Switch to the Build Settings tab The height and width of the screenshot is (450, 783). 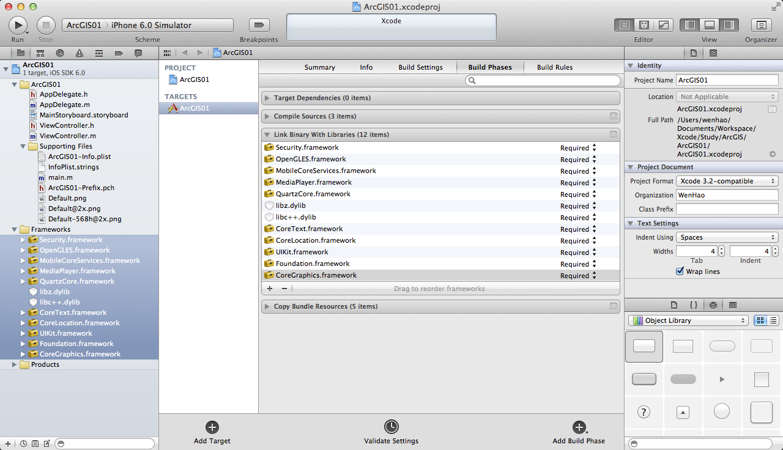[x=420, y=67]
